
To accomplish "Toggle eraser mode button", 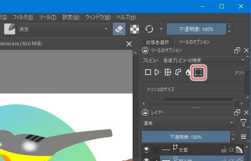I will (119, 29).
